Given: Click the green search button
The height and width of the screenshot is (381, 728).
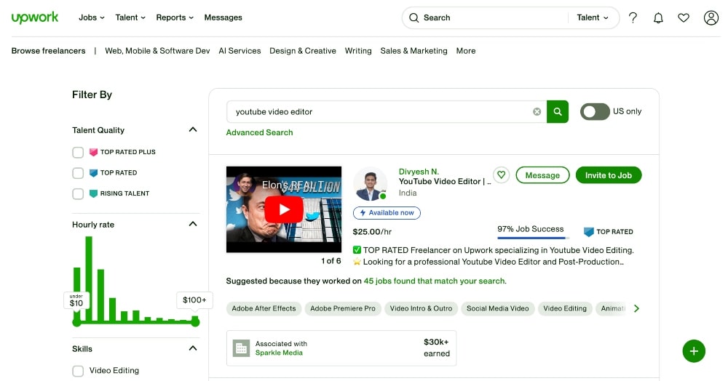Looking at the screenshot, I should click(558, 112).
